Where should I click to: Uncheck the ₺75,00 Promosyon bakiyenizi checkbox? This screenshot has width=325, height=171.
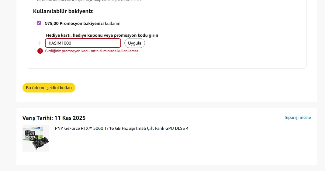pos(39,23)
